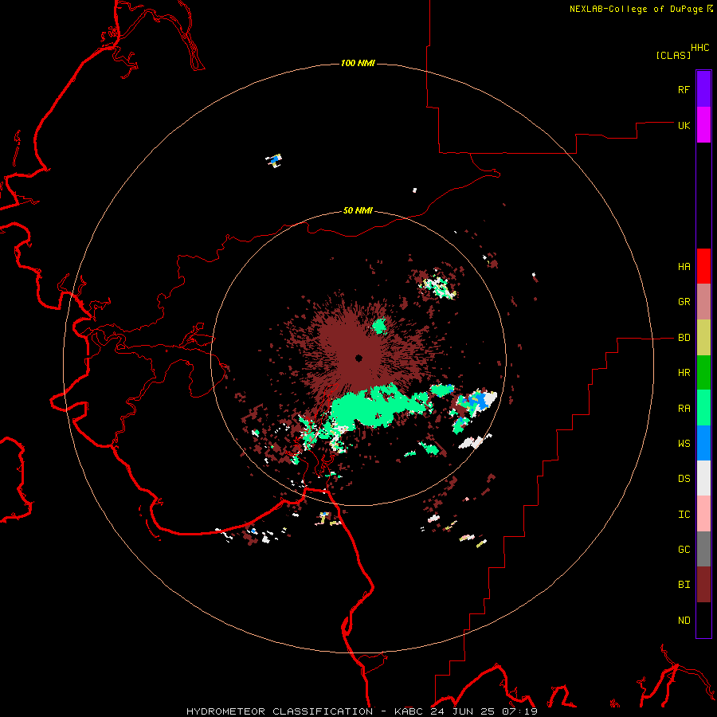
Task: Click the magenta UK legend color swatch
Action: pos(703,125)
